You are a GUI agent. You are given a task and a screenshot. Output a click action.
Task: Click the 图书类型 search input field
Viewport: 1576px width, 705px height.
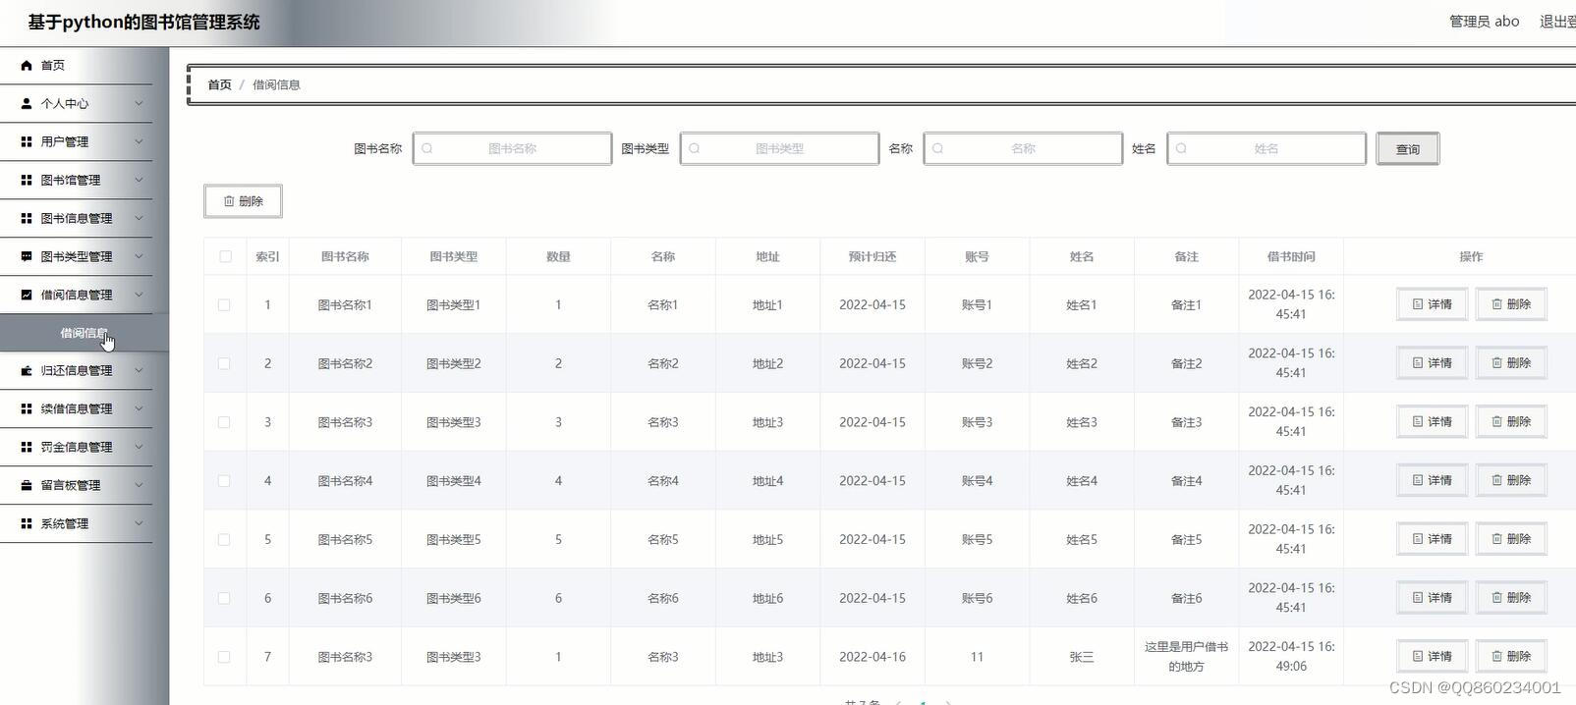[x=779, y=149]
